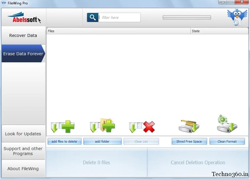Minimize the FileWing Pro window

tap(223, 2)
